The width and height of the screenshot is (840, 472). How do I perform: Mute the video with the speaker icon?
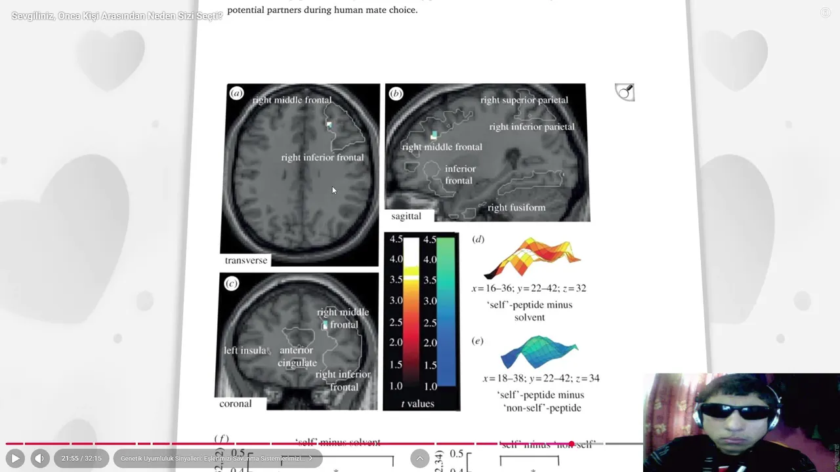39,458
